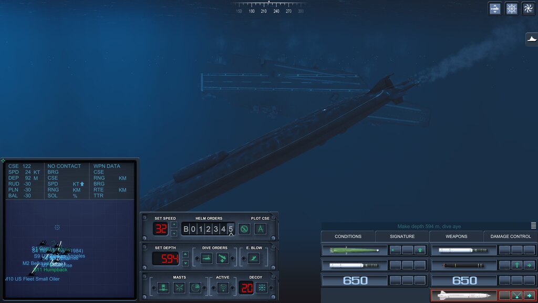Viewport: 538px width, 303px height.
Task: Select the red-highlighted missile tube
Action: (463, 296)
